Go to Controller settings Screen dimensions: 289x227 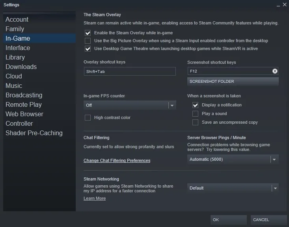[x=39, y=123]
